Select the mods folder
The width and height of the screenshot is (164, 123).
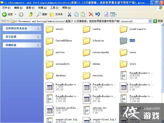tap(124, 41)
